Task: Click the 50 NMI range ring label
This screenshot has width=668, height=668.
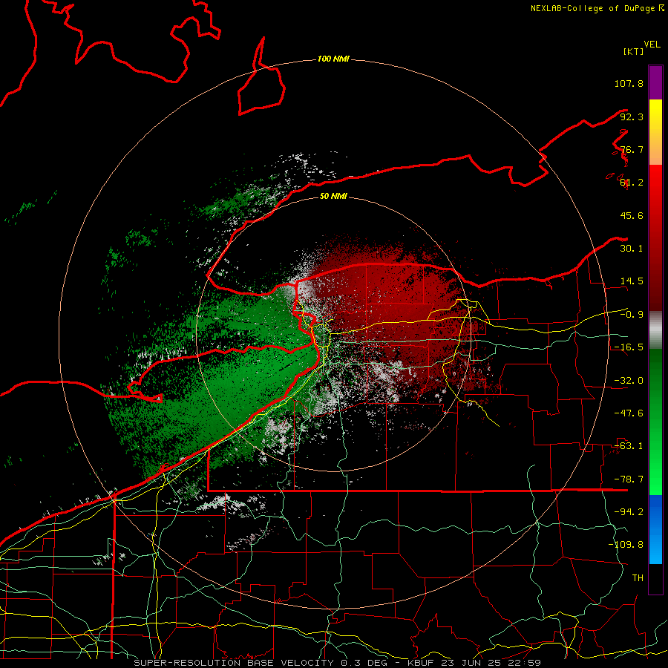Action: coord(333,197)
